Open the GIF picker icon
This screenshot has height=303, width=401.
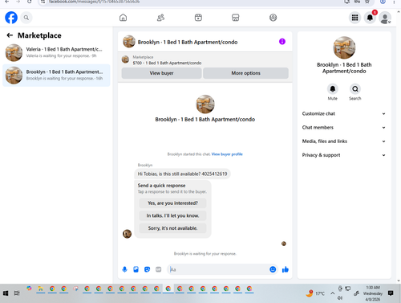[x=159, y=269]
